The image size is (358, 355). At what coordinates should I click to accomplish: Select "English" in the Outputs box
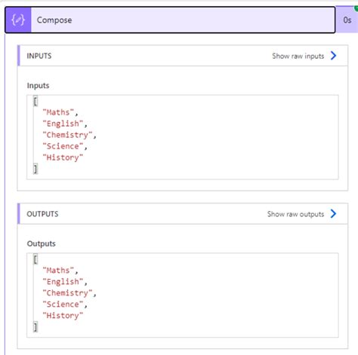coord(63,282)
